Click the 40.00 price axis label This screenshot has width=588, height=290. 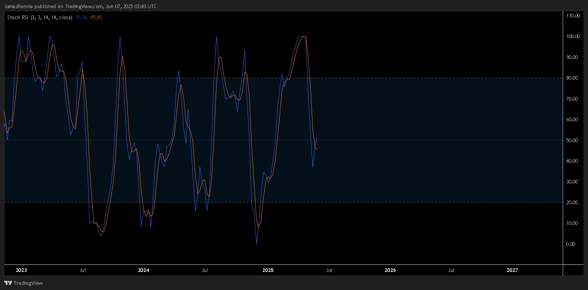(x=572, y=161)
